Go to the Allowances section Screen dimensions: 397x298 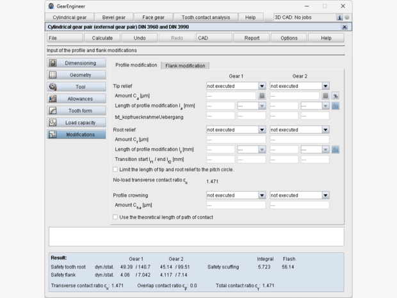pyautogui.click(x=76, y=99)
